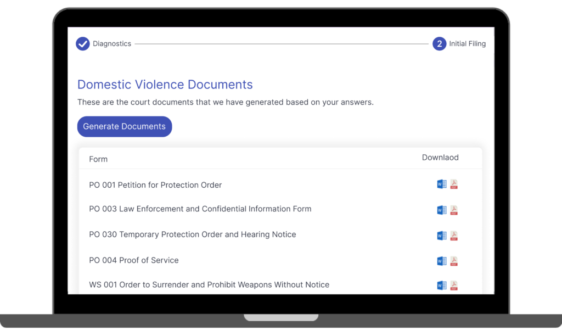The image size is (562, 330).
Task: Download WS 001 Weapons Surrender Order PDF
Action: 454,285
